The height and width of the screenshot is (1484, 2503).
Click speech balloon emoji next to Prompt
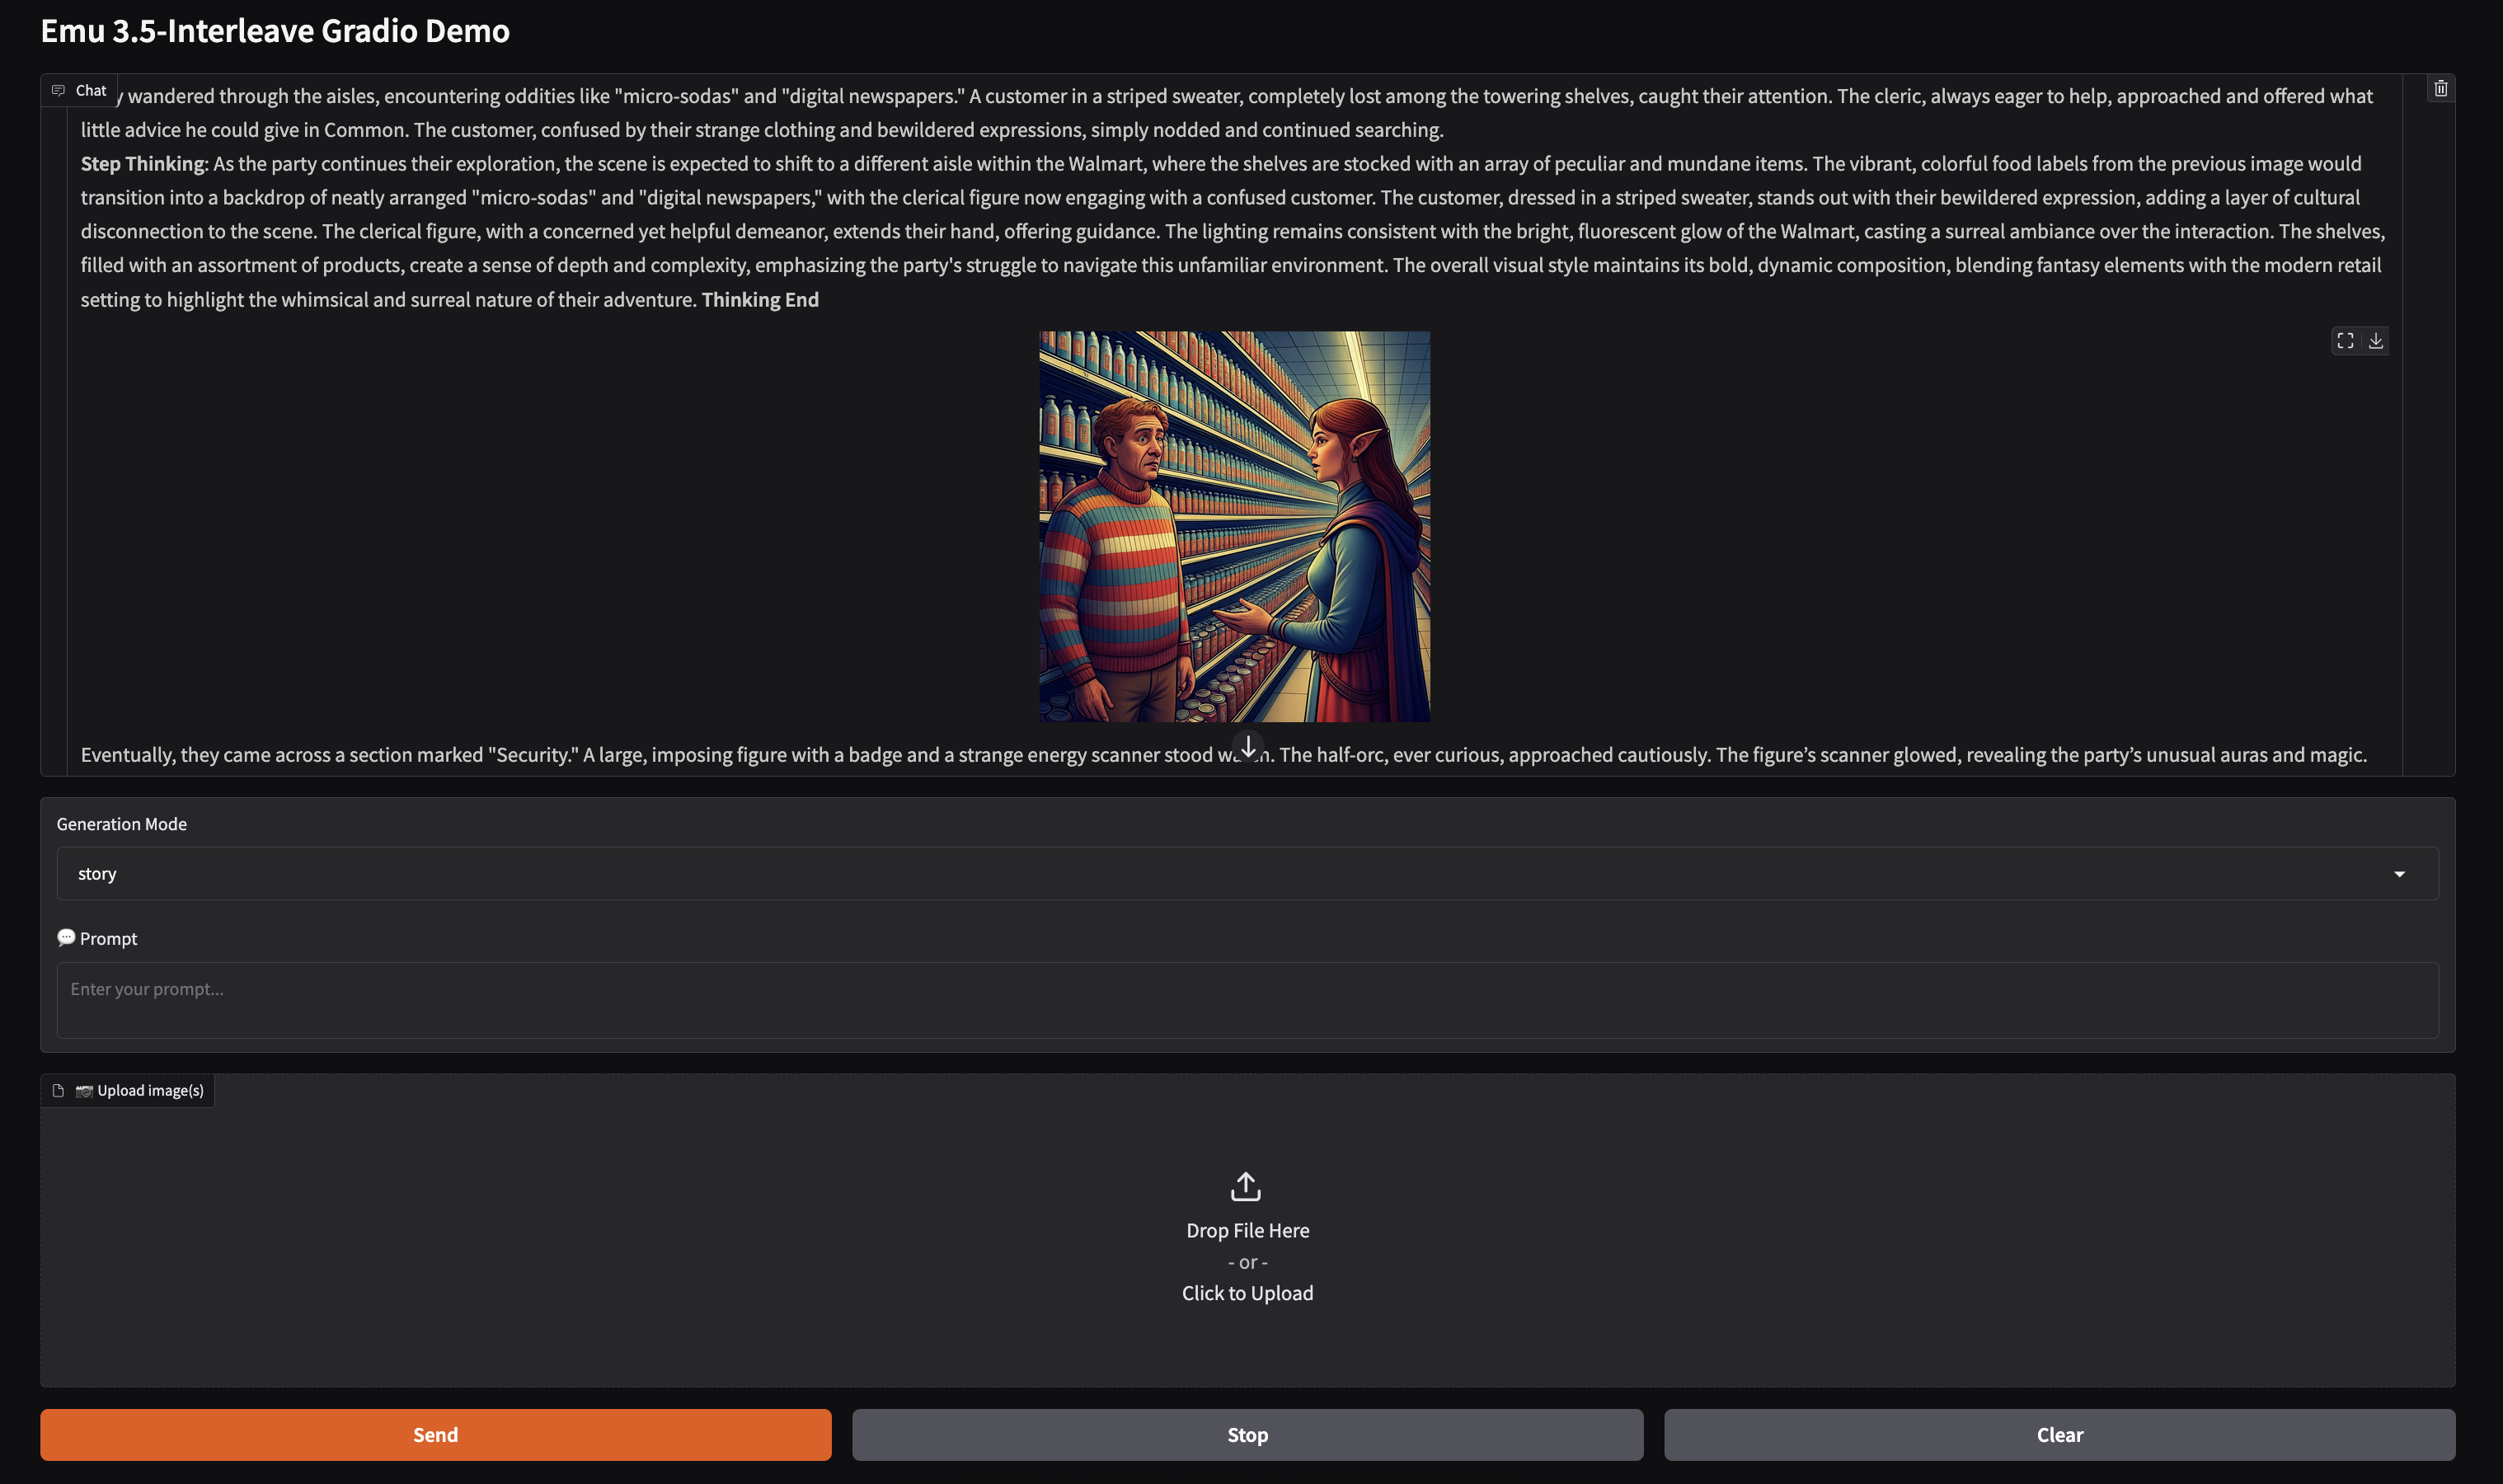pyautogui.click(x=66, y=938)
